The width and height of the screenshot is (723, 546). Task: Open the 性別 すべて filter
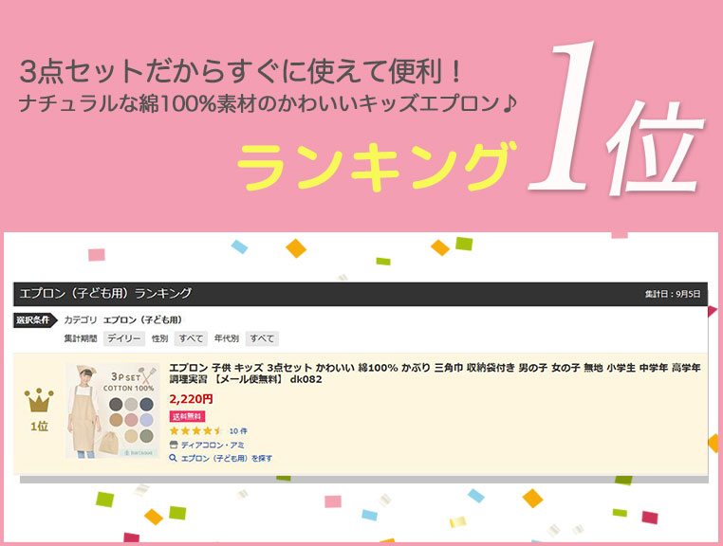[191, 338]
